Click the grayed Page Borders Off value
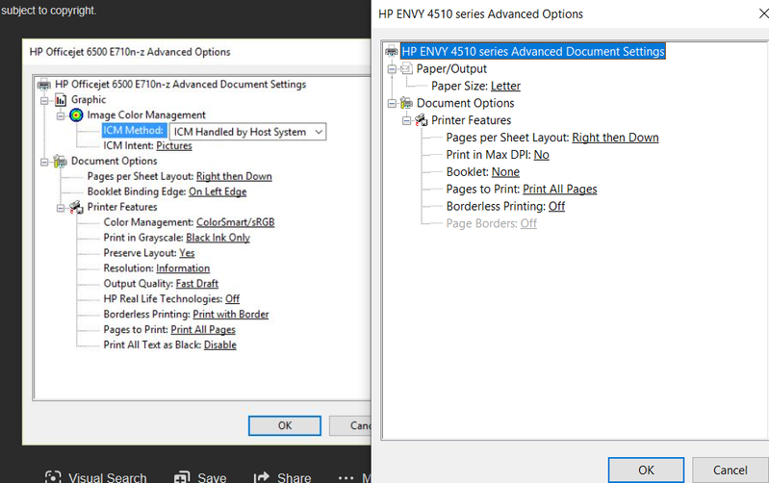Screen dimensions: 769x483 (528, 223)
